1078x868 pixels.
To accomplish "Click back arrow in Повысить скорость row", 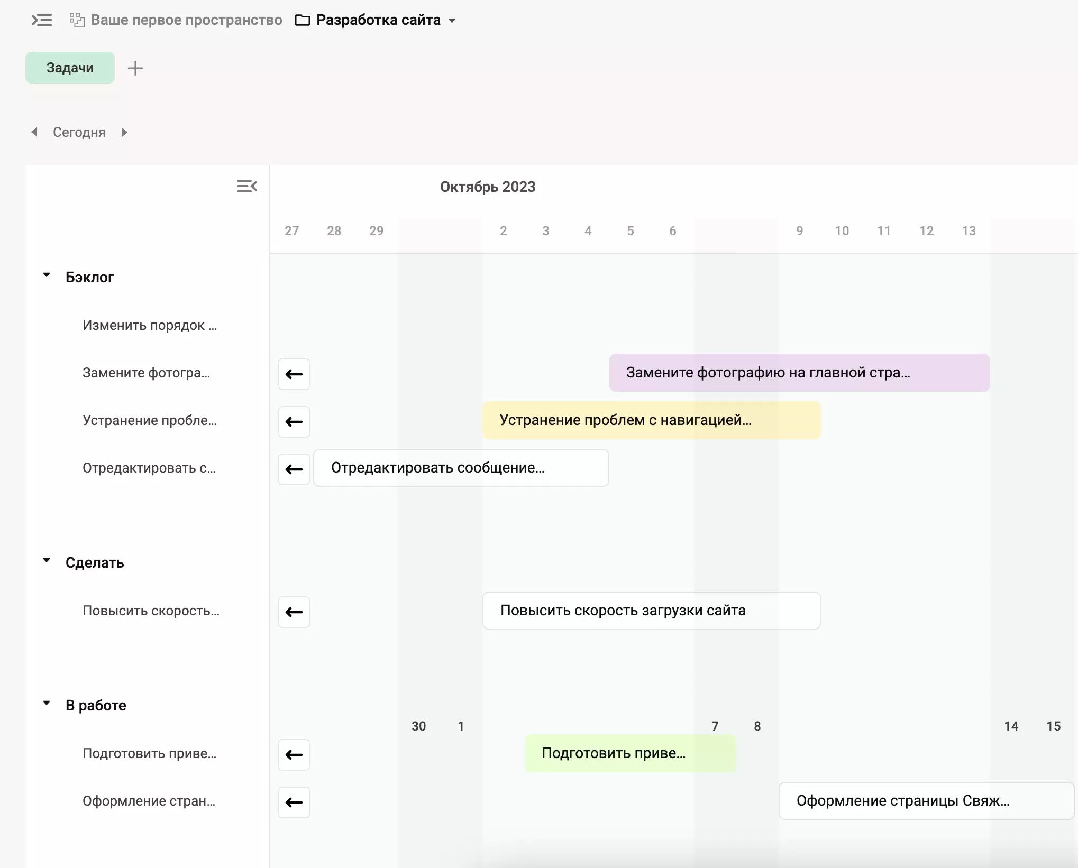I will click(294, 612).
